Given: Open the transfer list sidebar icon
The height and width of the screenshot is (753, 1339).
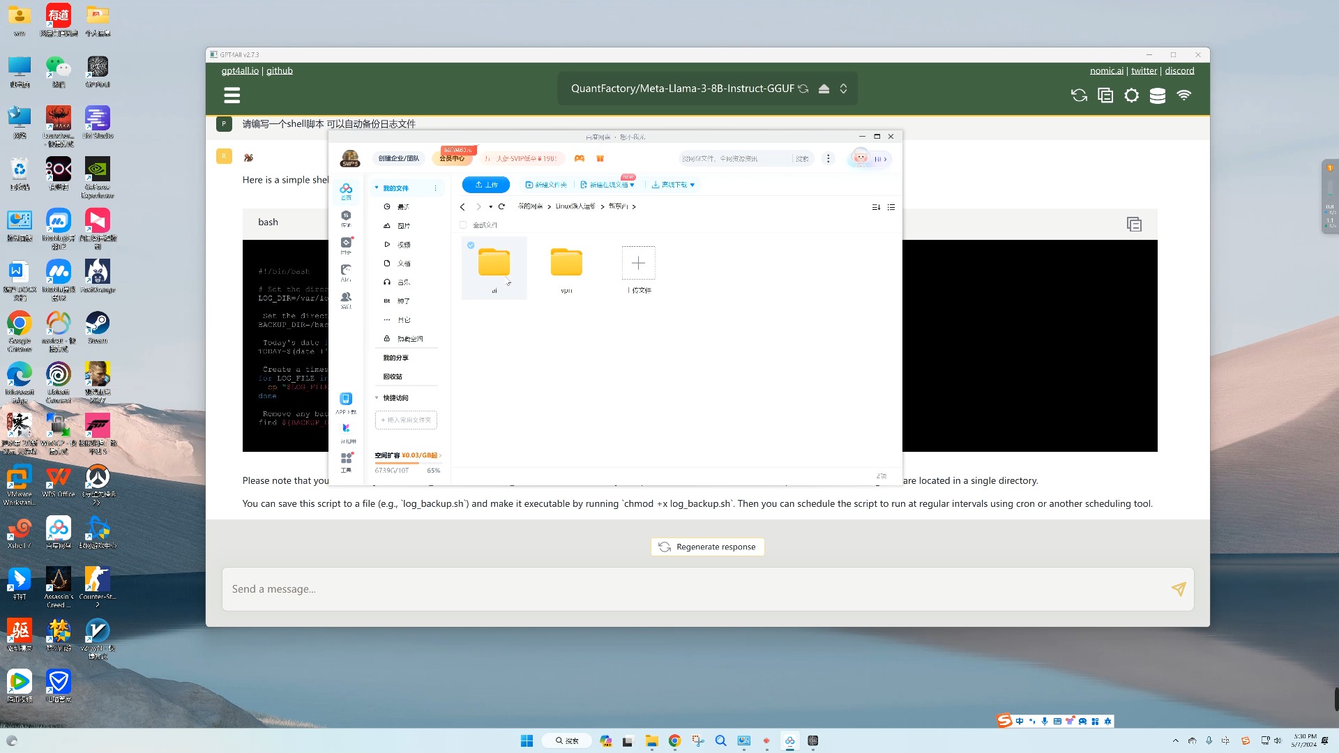Looking at the screenshot, I should click(346, 219).
